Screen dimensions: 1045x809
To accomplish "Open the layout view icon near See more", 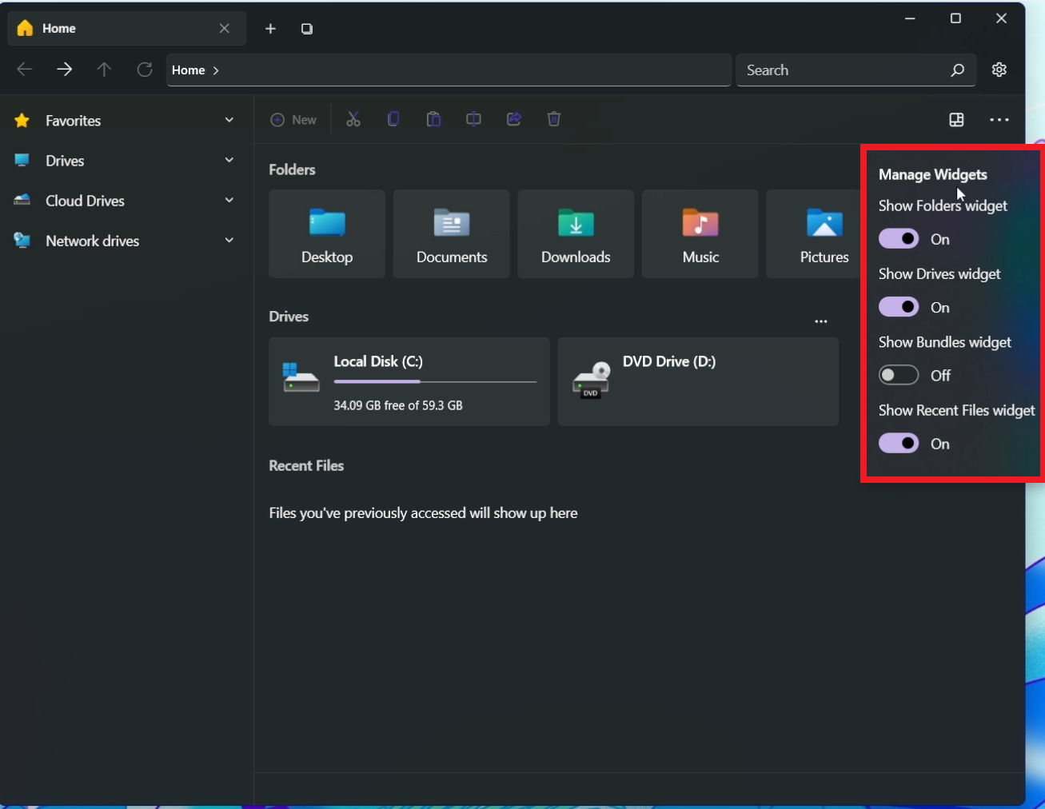I will pyautogui.click(x=956, y=119).
